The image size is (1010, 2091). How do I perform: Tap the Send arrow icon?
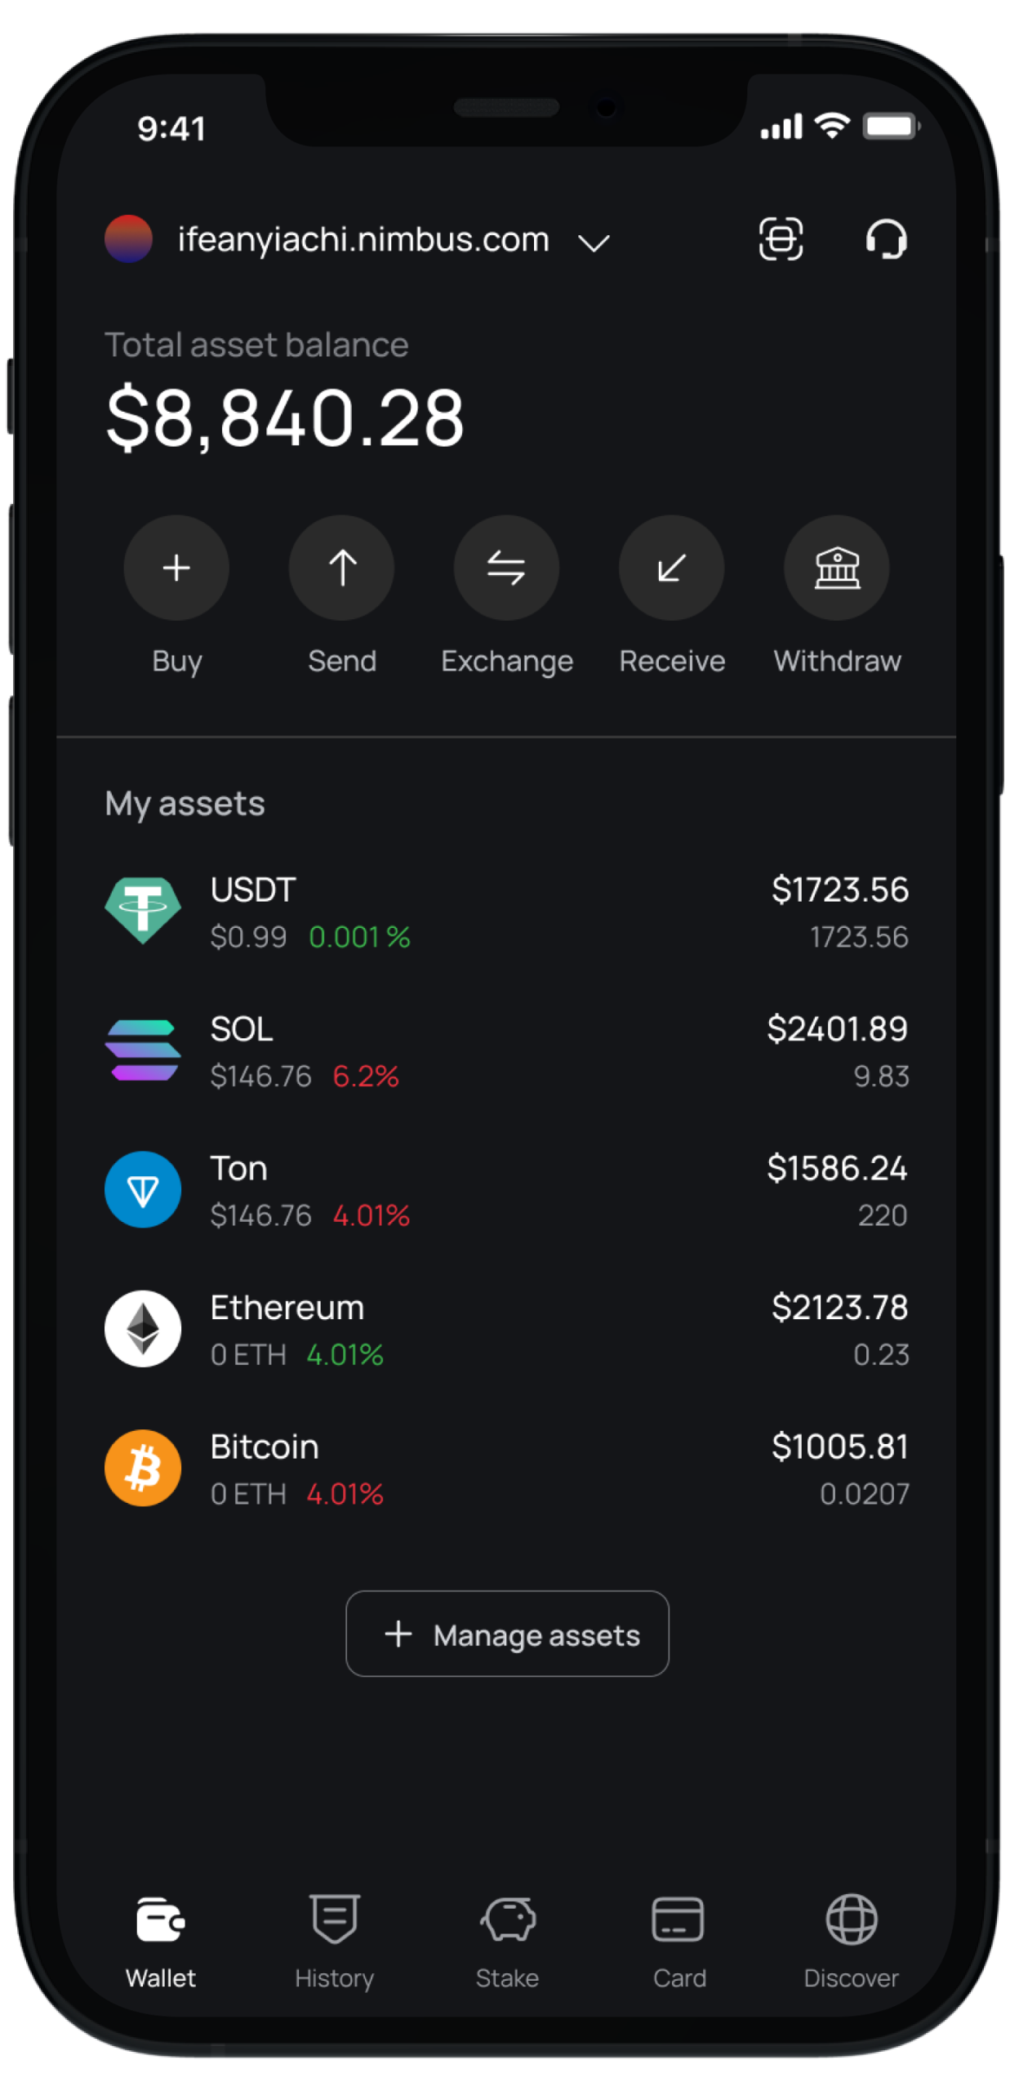pos(341,568)
